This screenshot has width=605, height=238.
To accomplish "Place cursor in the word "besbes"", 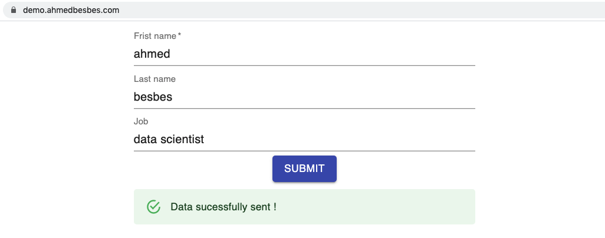I will [x=153, y=97].
